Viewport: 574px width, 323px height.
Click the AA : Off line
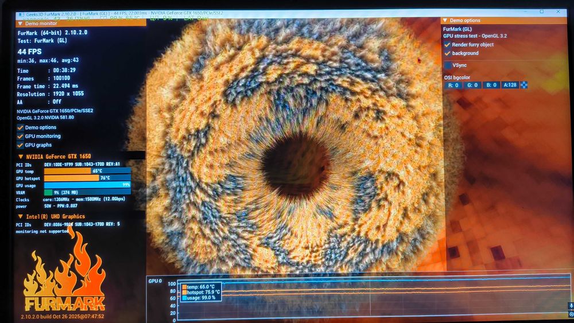[39, 102]
